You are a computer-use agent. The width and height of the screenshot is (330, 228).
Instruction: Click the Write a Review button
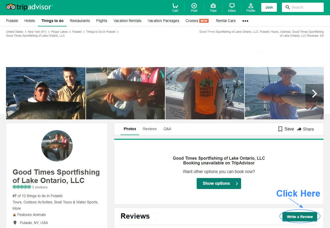[x=300, y=216]
